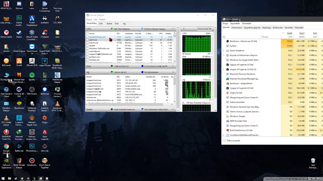Collapse the CPU section in Kaynak İzleyicisi

tap(173, 29)
